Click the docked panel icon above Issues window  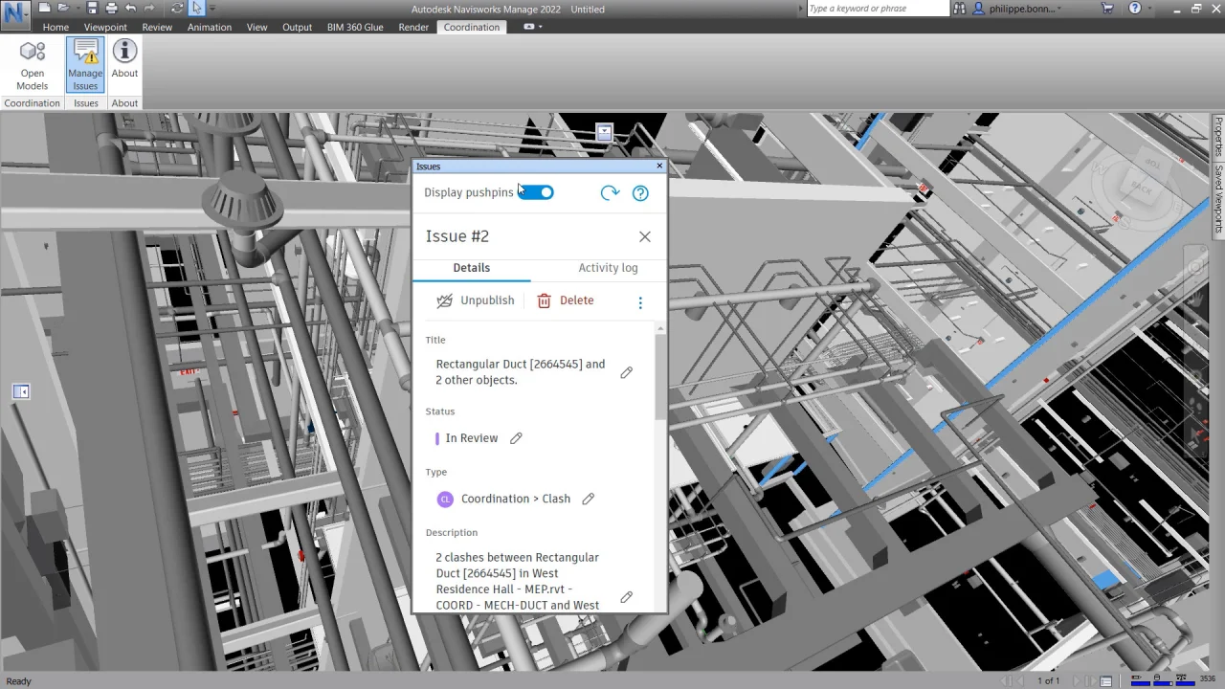pos(604,133)
